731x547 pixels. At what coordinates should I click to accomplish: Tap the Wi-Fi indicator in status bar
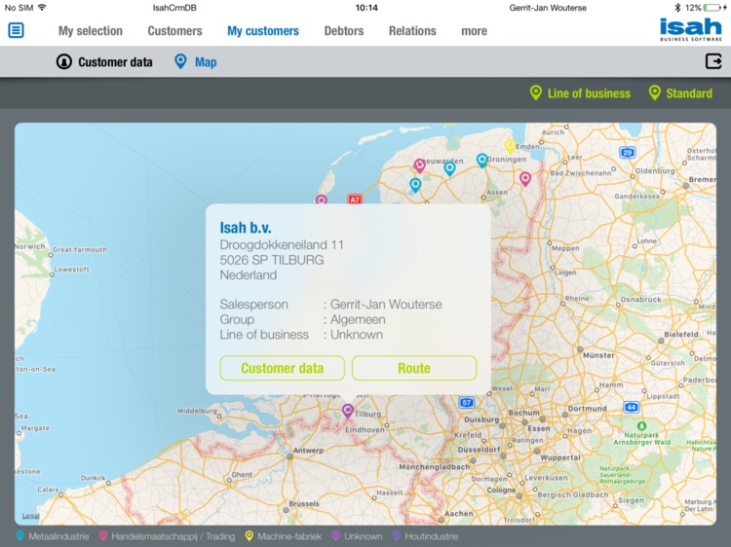(x=42, y=8)
